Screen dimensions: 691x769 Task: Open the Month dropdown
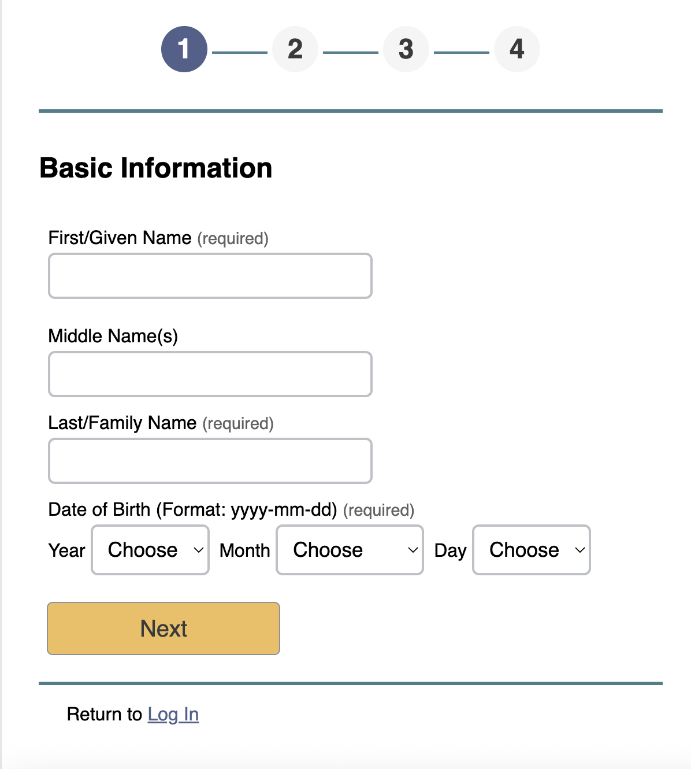pos(349,550)
